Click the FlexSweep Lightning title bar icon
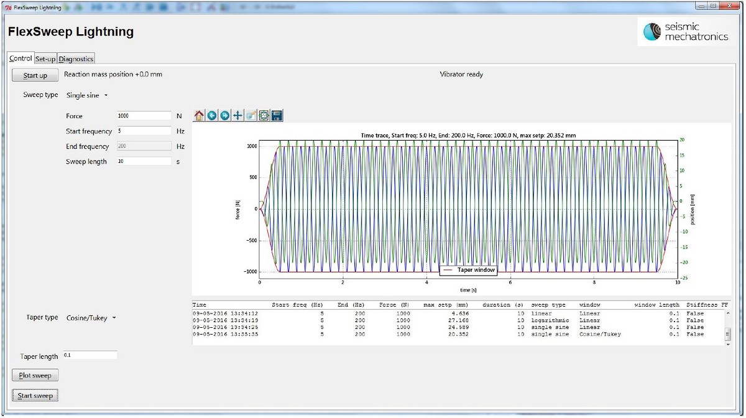Viewport: 746px width, 418px height. (8, 7)
